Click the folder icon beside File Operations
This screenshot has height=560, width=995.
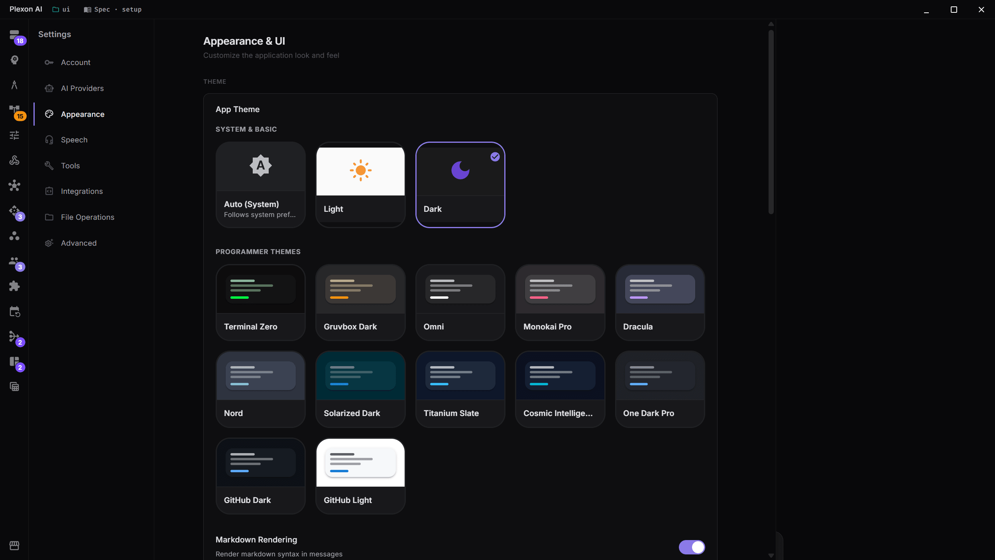[x=49, y=217]
